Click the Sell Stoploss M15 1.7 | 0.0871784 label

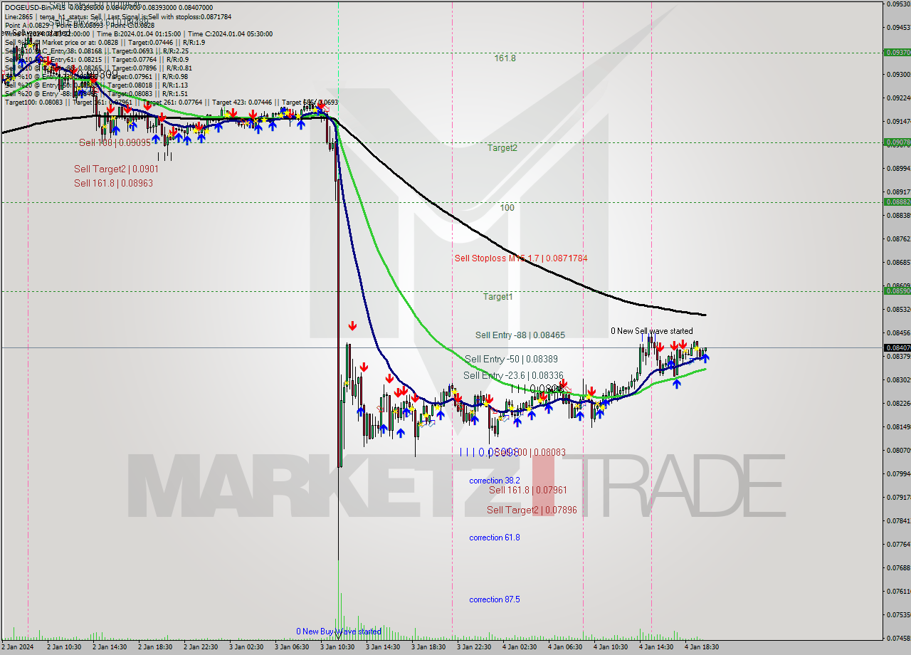pos(521,258)
